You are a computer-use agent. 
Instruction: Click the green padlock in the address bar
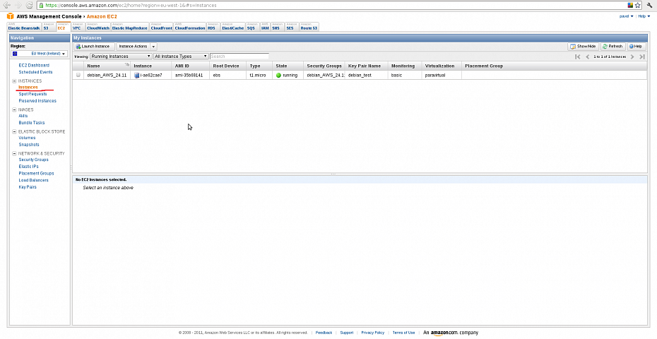(41, 6)
